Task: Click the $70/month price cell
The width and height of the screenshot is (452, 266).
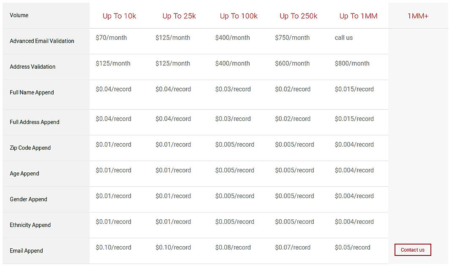Action: click(x=112, y=38)
